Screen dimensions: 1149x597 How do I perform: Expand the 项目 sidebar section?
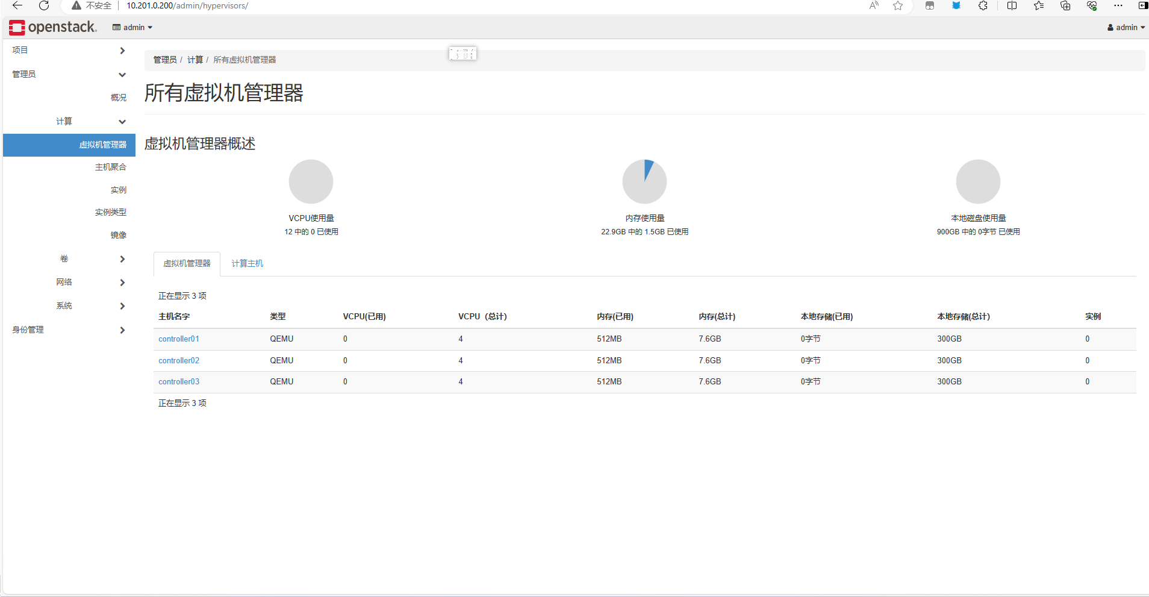67,51
